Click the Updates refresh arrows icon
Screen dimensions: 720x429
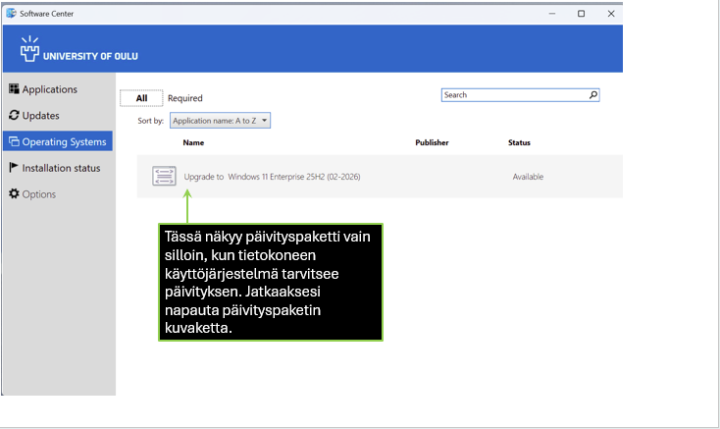point(14,116)
